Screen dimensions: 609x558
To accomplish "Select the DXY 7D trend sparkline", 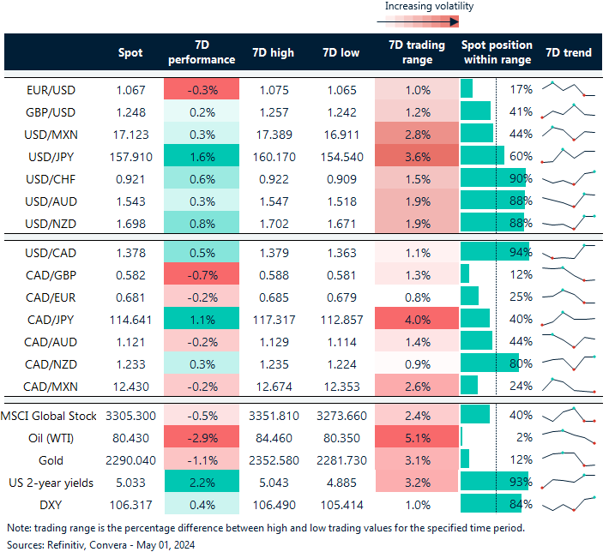I will [x=567, y=503].
